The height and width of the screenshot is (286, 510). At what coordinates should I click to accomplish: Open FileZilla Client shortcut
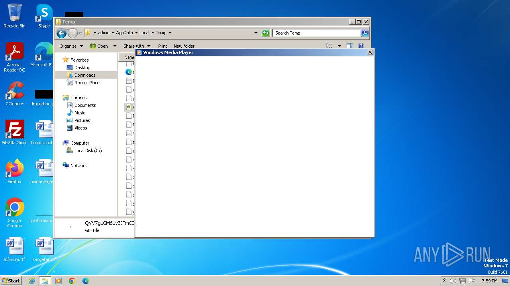coord(14,133)
